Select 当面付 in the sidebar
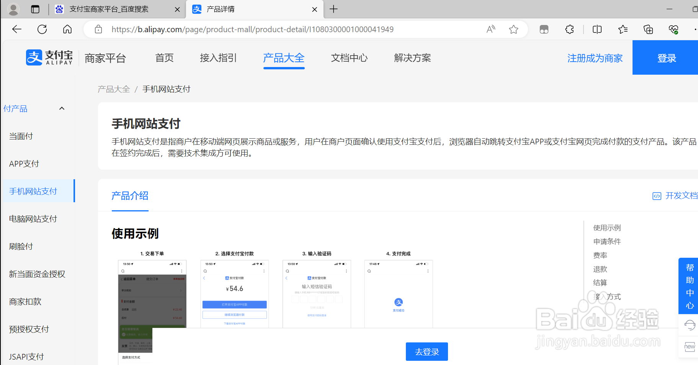This screenshot has width=698, height=365. point(21,136)
